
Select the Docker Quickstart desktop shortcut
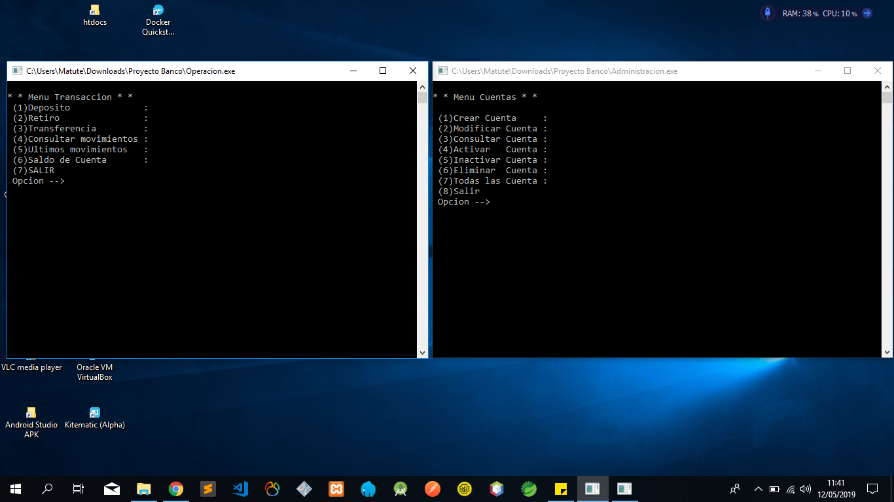[158, 20]
